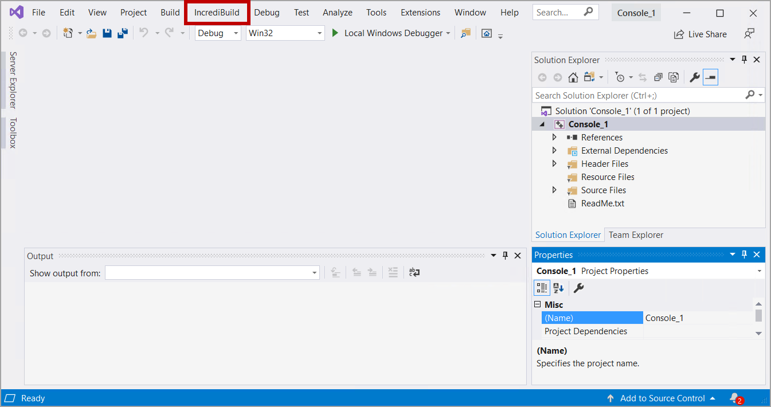The width and height of the screenshot is (771, 407).
Task: Switch to the Team Explorer tab
Action: click(x=636, y=235)
